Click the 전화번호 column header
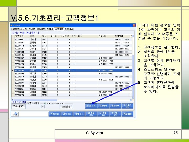The width and height of the screenshot is (189, 142). (106, 36)
